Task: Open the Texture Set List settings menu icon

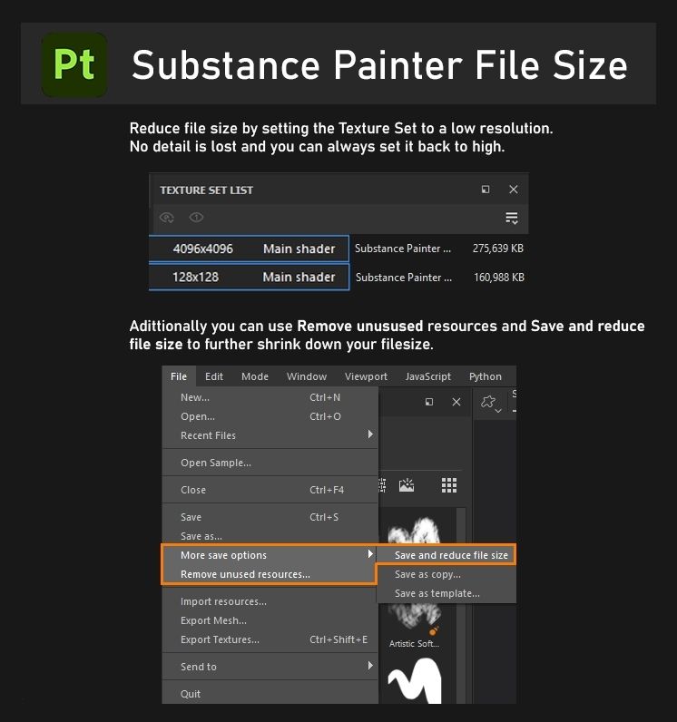Action: tap(512, 218)
